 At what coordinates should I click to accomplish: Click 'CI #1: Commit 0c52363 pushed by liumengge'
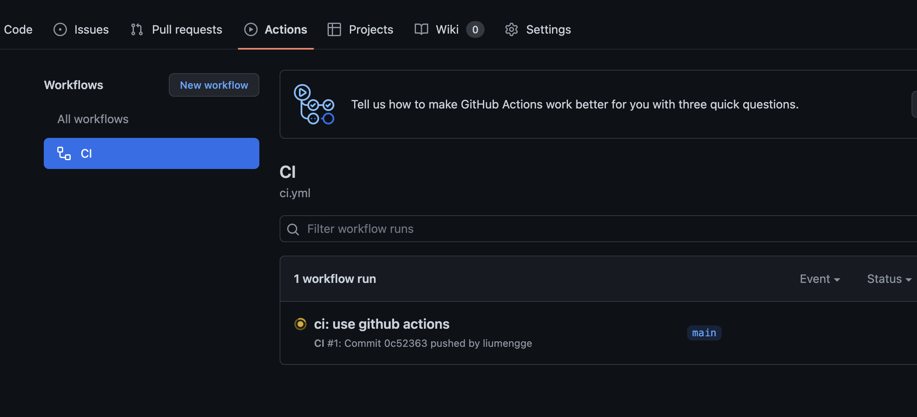(423, 343)
